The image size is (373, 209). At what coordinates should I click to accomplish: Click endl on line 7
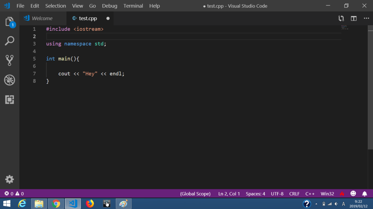tap(115, 74)
